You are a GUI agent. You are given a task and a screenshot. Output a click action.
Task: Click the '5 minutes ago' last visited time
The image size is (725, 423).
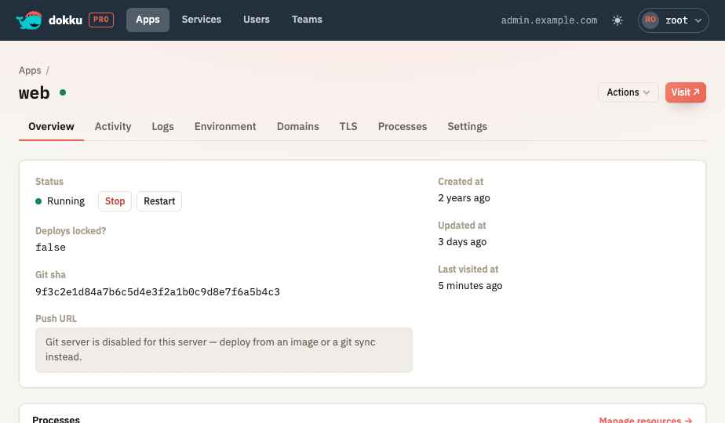470,286
